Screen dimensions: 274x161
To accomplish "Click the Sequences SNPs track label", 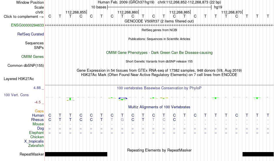I will [34, 45].
